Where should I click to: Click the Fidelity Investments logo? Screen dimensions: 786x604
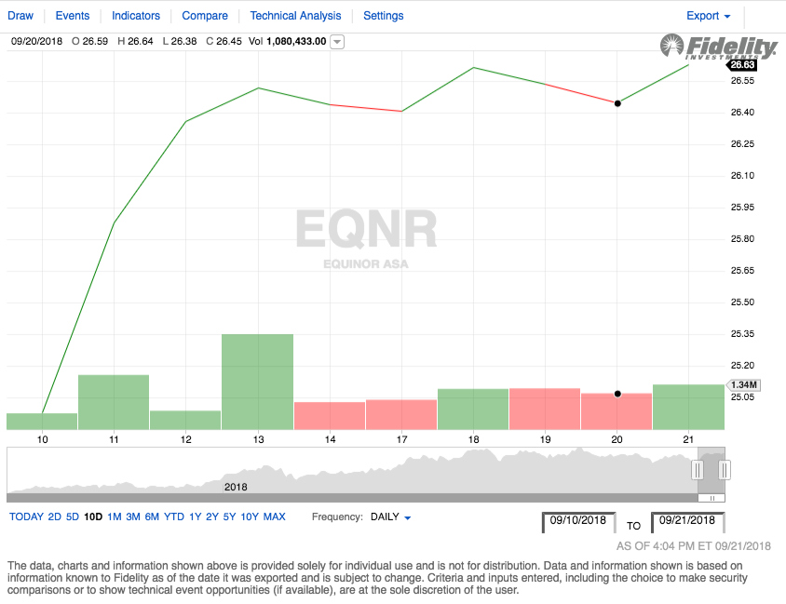coord(718,47)
